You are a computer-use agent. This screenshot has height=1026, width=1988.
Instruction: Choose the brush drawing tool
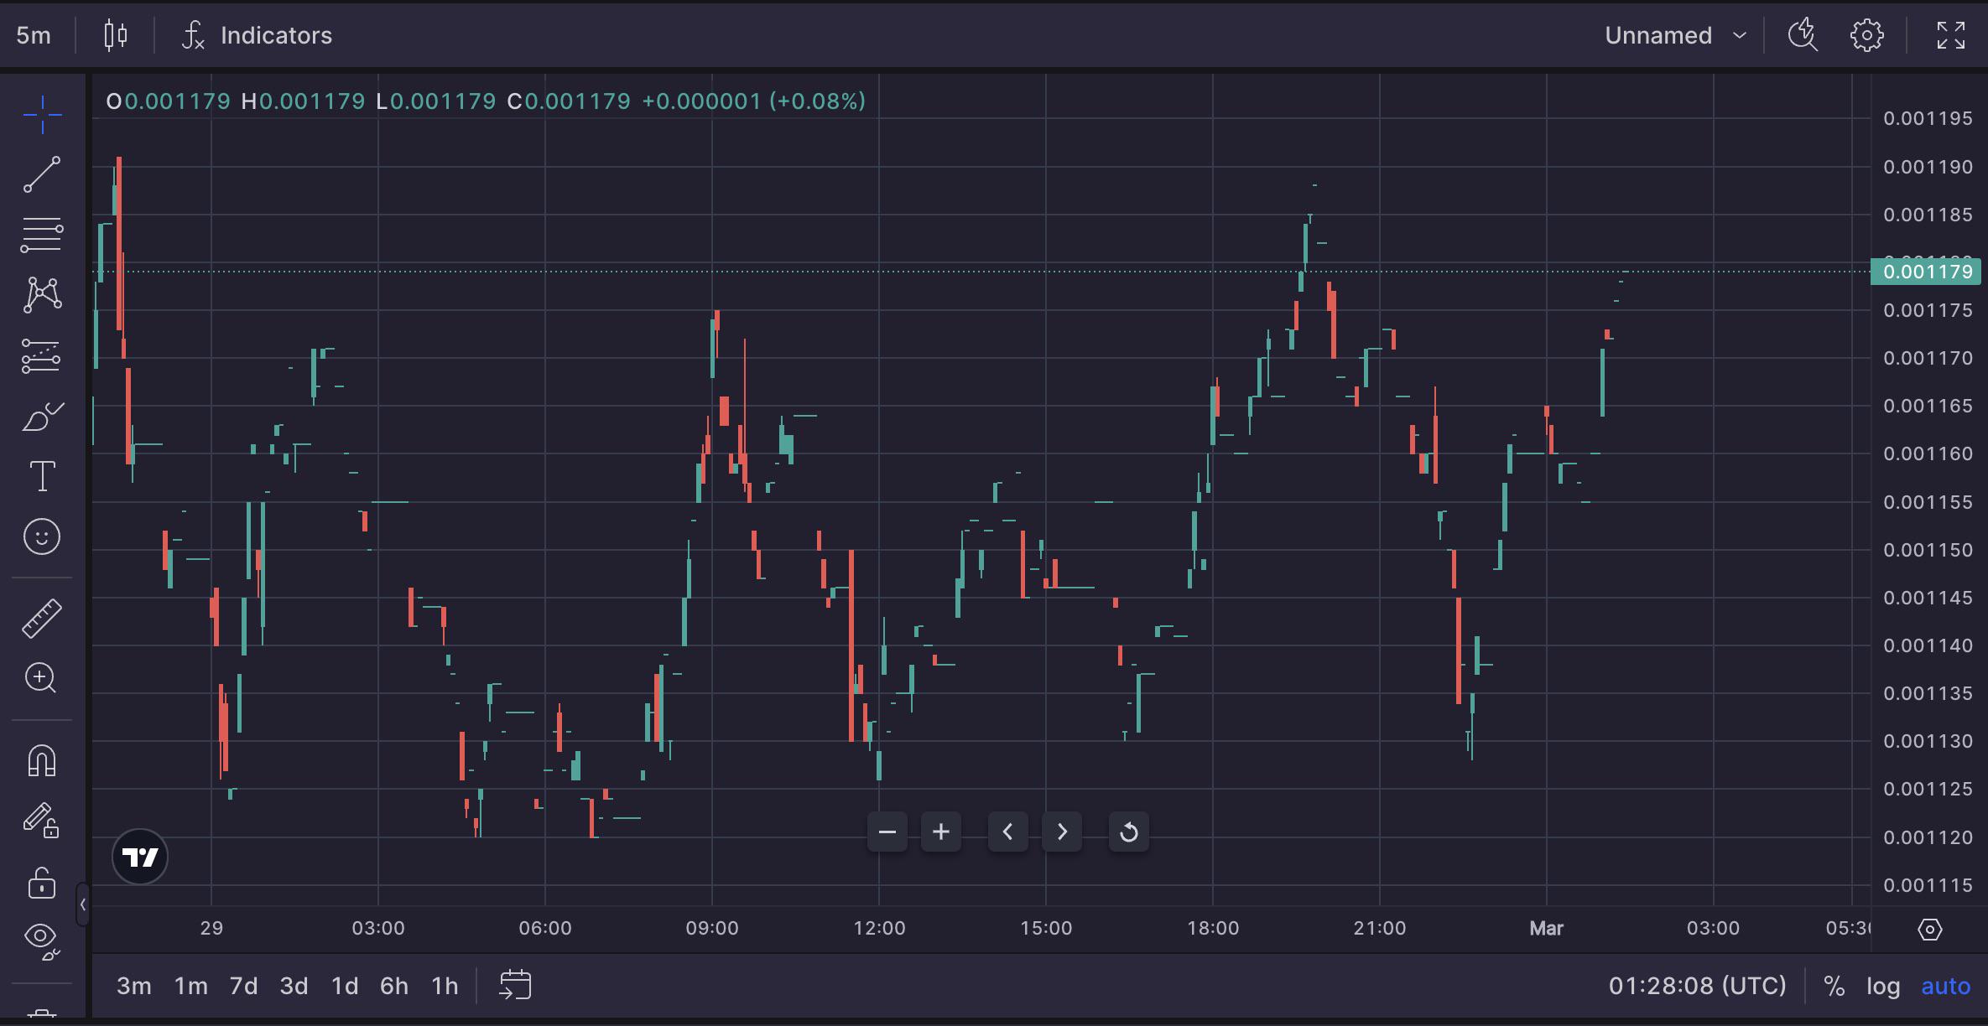pyautogui.click(x=42, y=417)
